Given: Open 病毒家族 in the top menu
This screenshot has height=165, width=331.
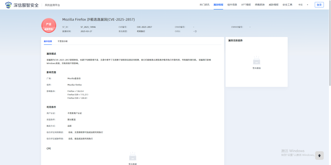Looking at the screenshot, I should pos(260,5).
